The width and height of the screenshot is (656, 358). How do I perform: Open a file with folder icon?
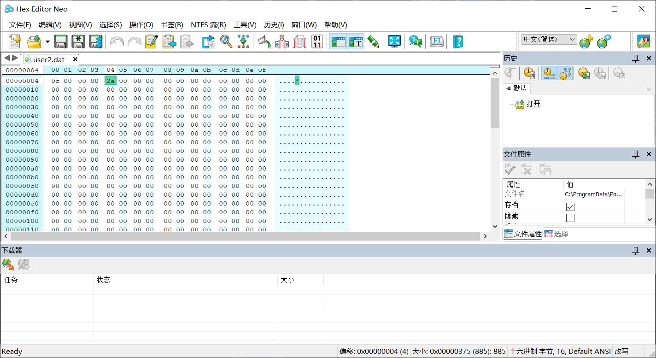click(x=34, y=41)
